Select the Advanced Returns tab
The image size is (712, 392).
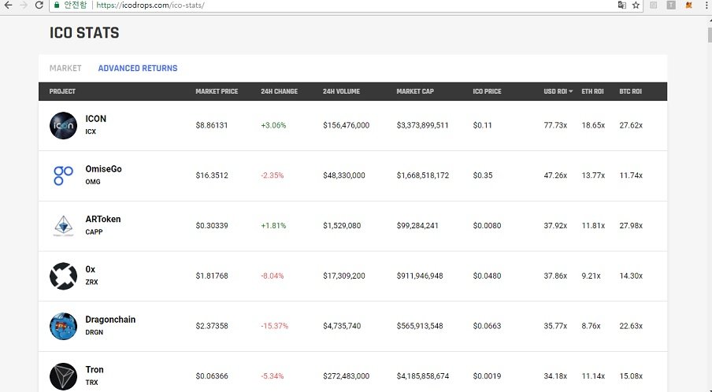coord(138,68)
